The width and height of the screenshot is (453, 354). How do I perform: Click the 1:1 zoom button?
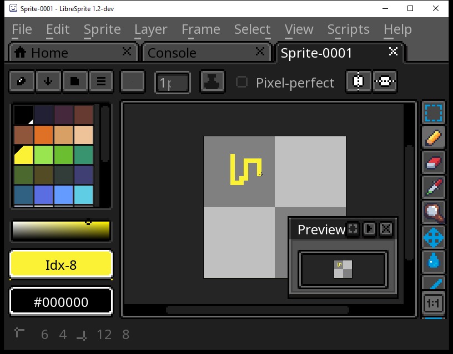[433, 304]
